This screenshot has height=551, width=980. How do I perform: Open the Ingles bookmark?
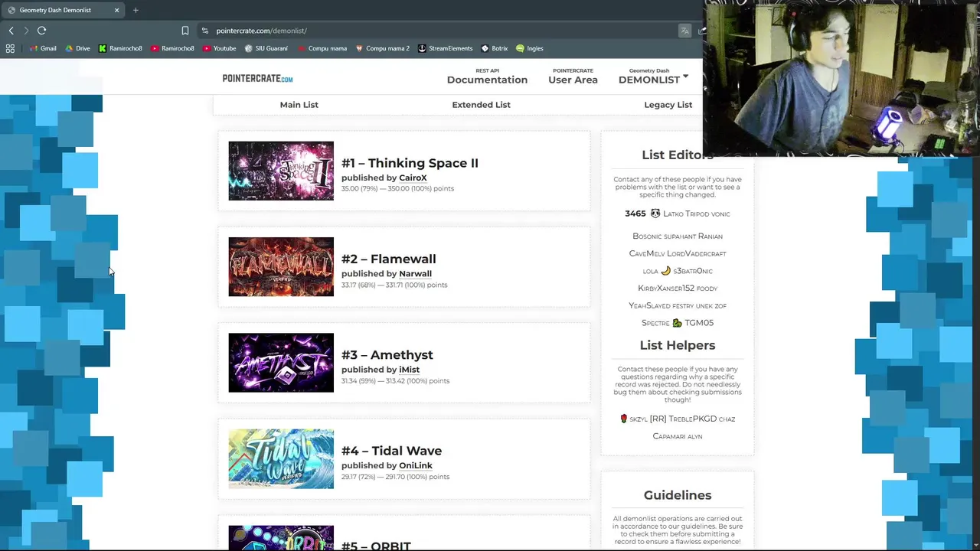click(x=530, y=48)
